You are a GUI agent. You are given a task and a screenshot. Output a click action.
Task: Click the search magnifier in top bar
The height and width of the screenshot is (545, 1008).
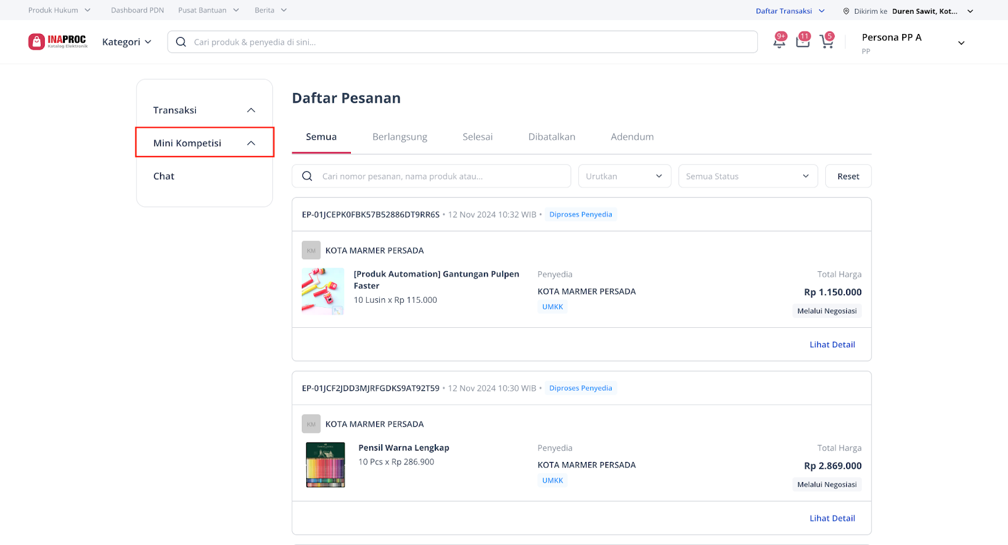tap(181, 42)
